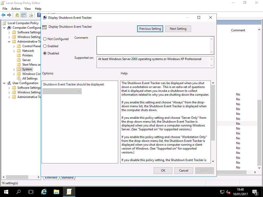Screen dimensions: 263x197
Task: Open the Help menu
Action: click(38, 9)
